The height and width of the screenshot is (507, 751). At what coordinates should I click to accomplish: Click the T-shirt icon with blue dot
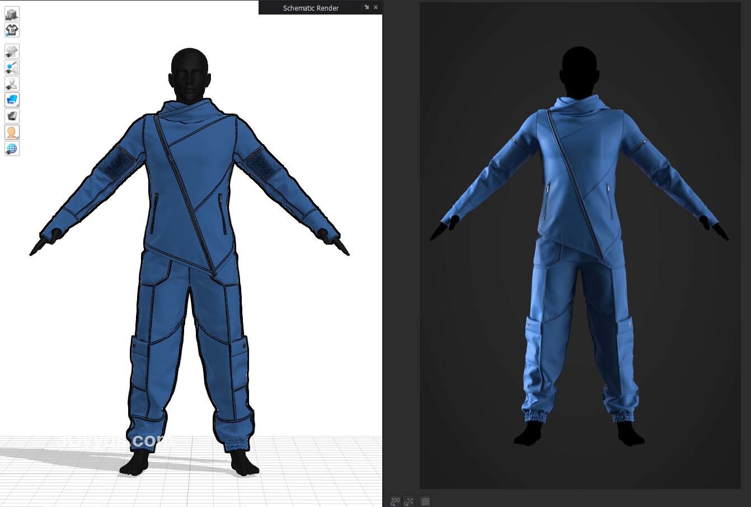(12, 30)
